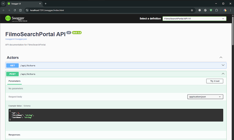Switch to Example Value view
The height and width of the screenshot is (140, 234).
coord(15,106)
